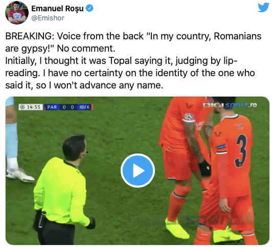Click the Twitter bird logo
The height and width of the screenshot is (247, 275).
tap(264, 7)
